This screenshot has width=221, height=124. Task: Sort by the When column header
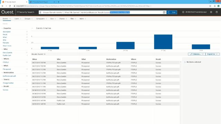tap(35, 59)
